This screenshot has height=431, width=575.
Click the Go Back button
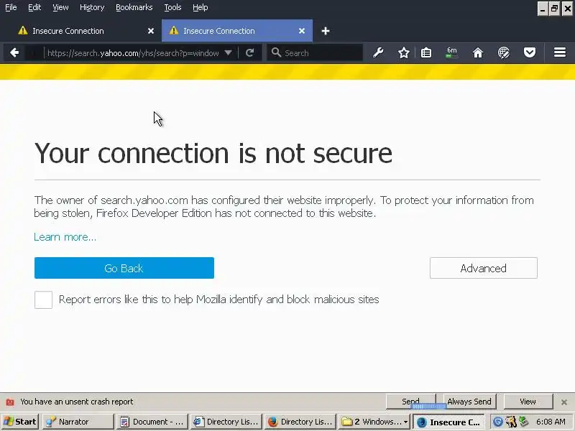coord(124,268)
